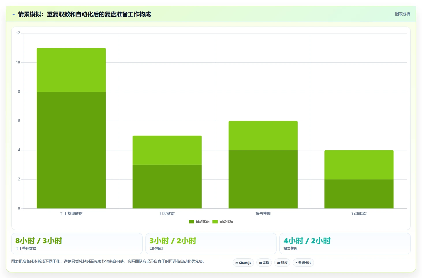Click the footer note starting 图表把准备成本拆成不同工作
Screen dimensions: 422x278
pyautogui.click(x=108, y=262)
